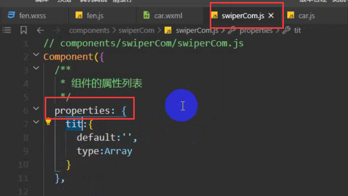Collapse the properties block on line 6

36,108
